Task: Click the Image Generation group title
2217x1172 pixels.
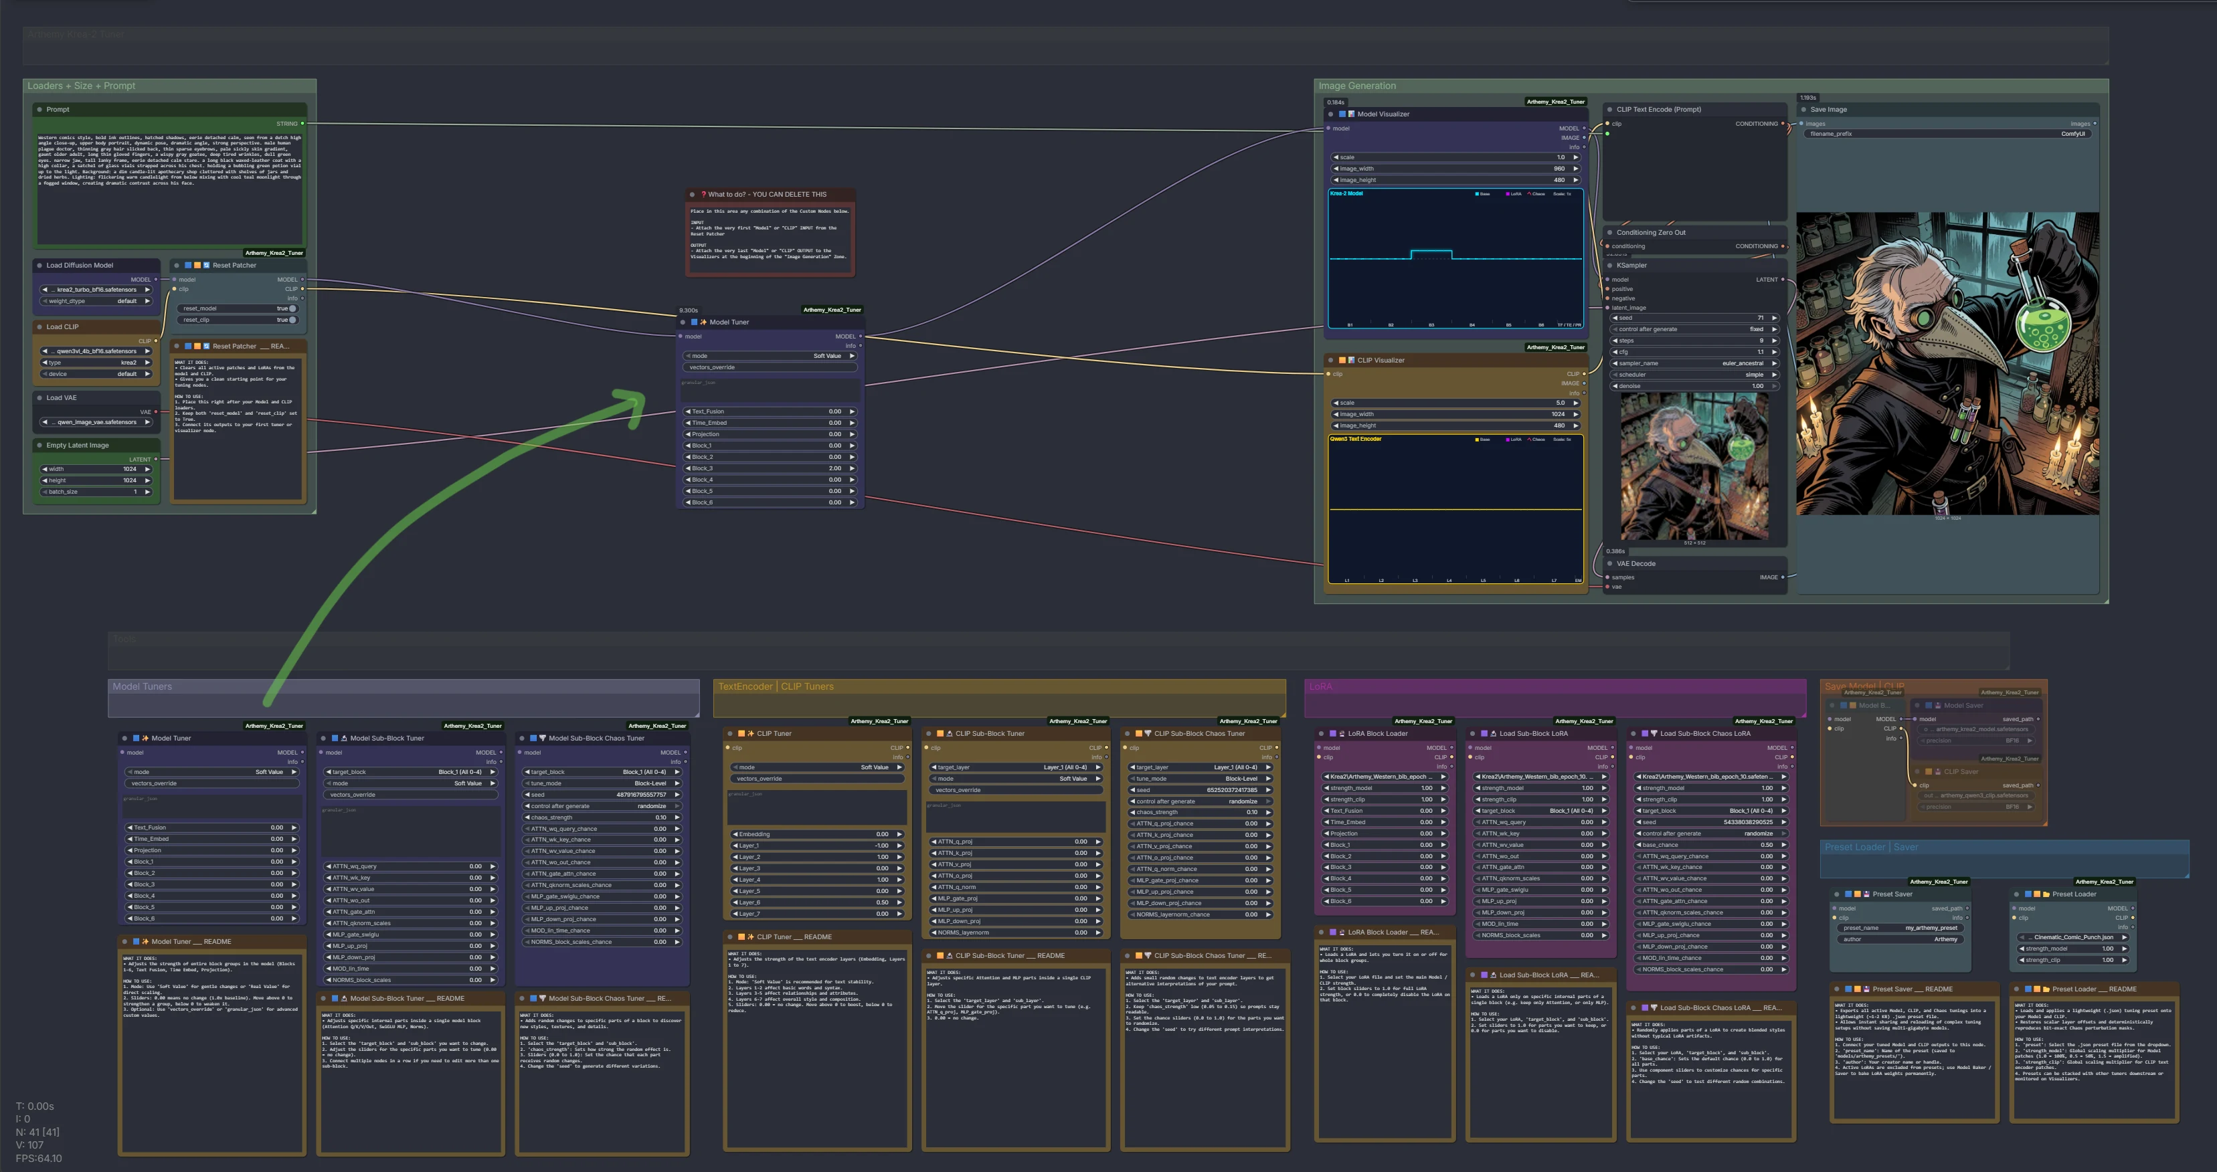Action: (1357, 86)
